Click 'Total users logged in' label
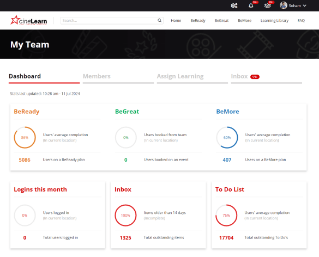Viewport: 319px width, 257px height. (61, 237)
